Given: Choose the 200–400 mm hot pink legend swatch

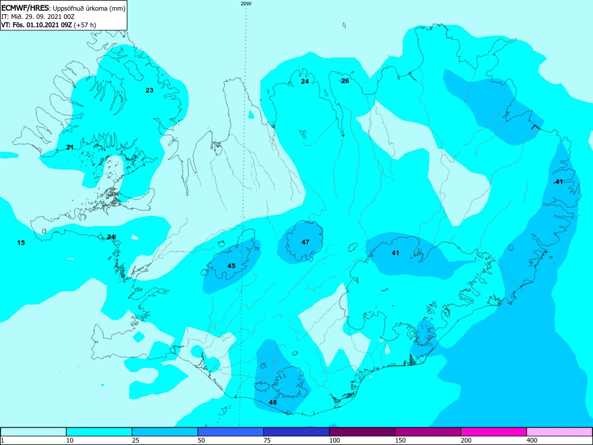Looking at the screenshot, I should pyautogui.click(x=494, y=432).
